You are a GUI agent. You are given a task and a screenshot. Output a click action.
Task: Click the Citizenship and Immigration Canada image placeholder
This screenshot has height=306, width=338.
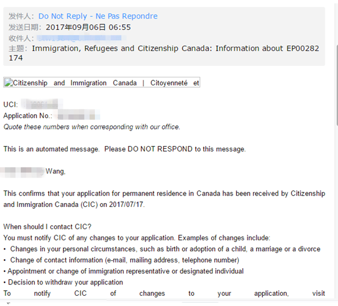coord(102,82)
